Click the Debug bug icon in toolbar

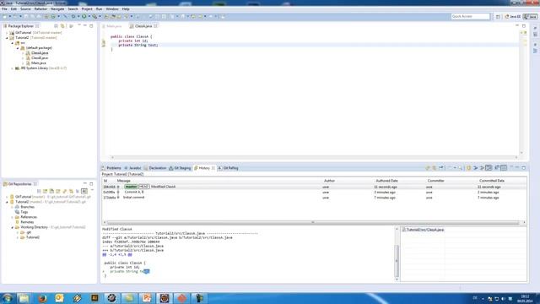(x=73, y=17)
